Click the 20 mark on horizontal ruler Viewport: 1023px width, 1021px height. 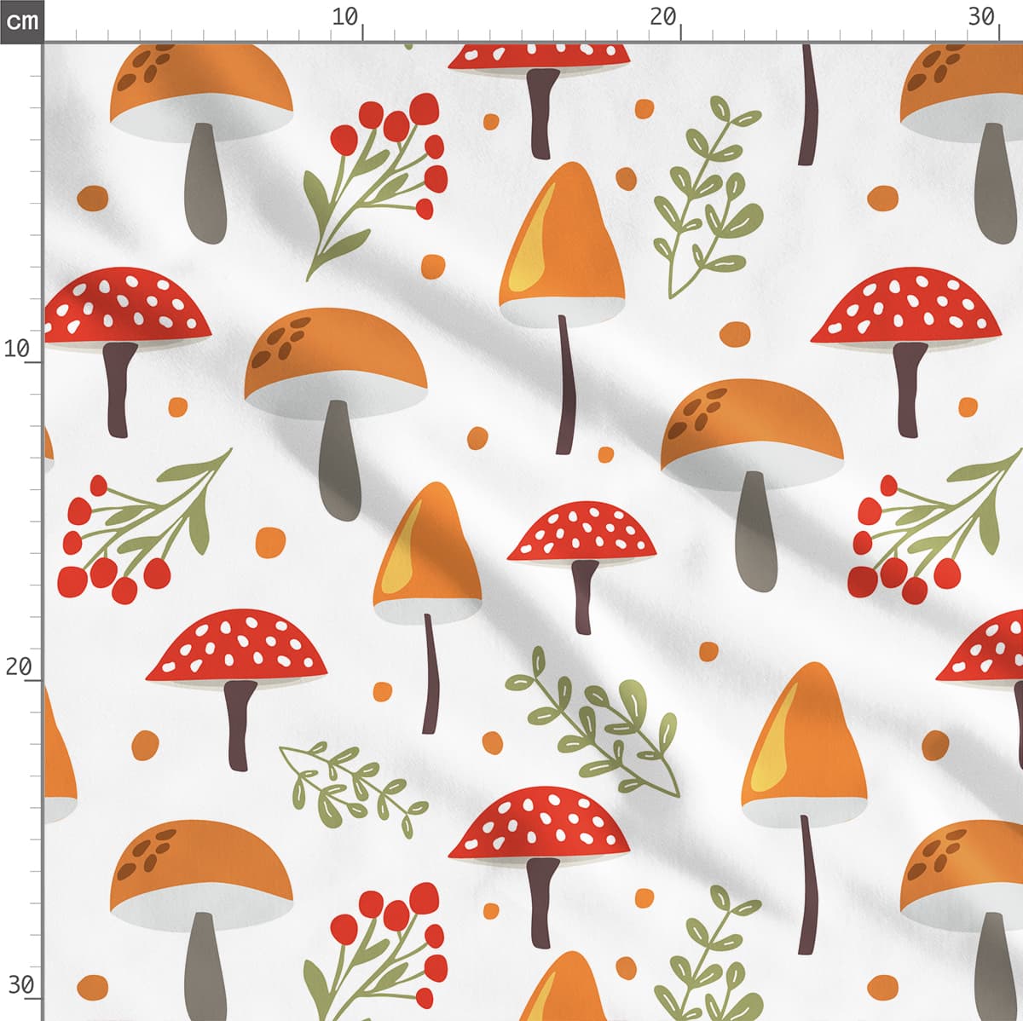[663, 17]
